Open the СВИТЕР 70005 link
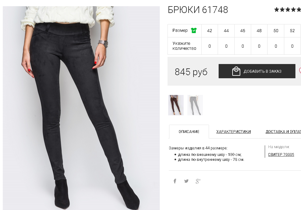The width and height of the screenshot is (301, 210). [x=281, y=155]
